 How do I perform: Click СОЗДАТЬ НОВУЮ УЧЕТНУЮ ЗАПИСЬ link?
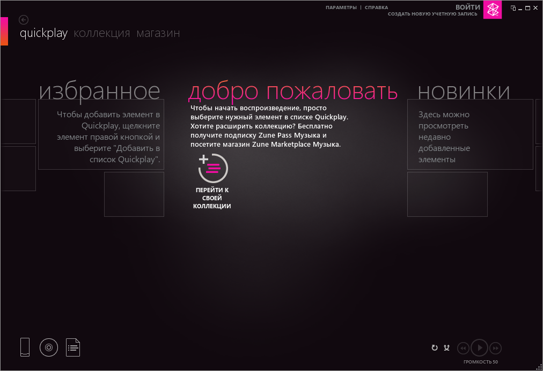(x=432, y=14)
